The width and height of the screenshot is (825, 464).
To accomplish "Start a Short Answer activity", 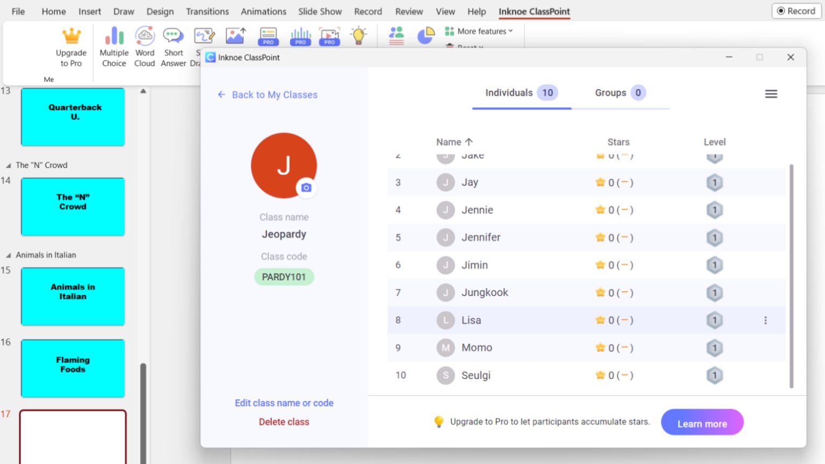I will point(173,36).
